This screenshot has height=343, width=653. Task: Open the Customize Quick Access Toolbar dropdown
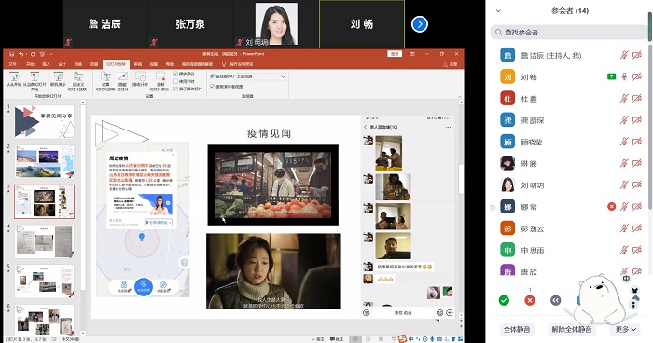[x=51, y=54]
